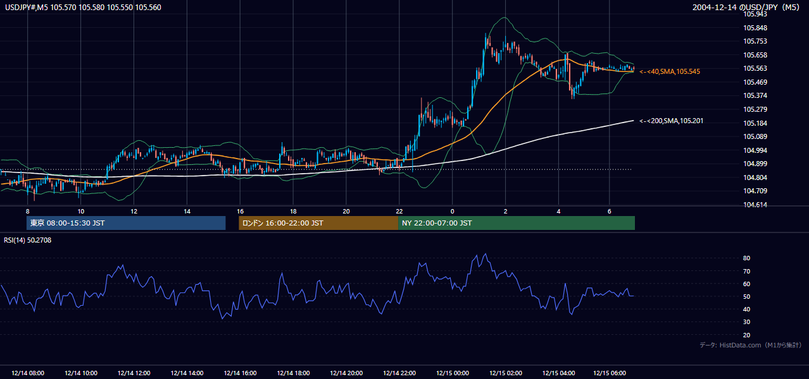Click price axis value 105.279
The width and height of the screenshot is (809, 379).
pyautogui.click(x=755, y=109)
